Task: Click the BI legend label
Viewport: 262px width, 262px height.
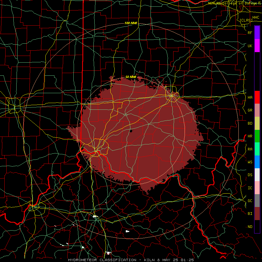Action: click(x=250, y=214)
